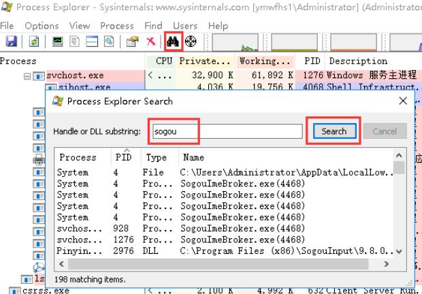Image resolution: width=422 pixels, height=294 pixels.
Task: Click the binoculars Find Handle icon
Action: (x=173, y=41)
